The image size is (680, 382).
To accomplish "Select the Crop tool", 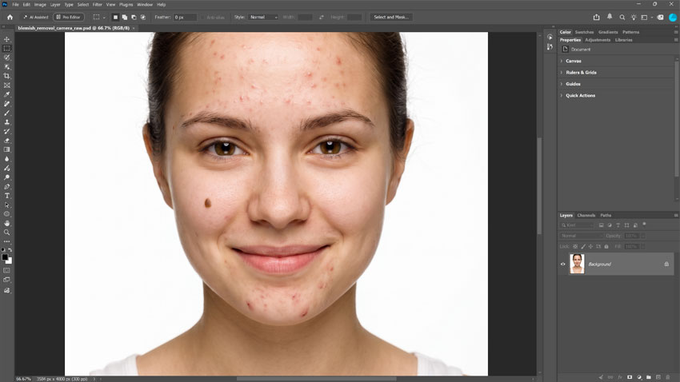I will (x=7, y=76).
